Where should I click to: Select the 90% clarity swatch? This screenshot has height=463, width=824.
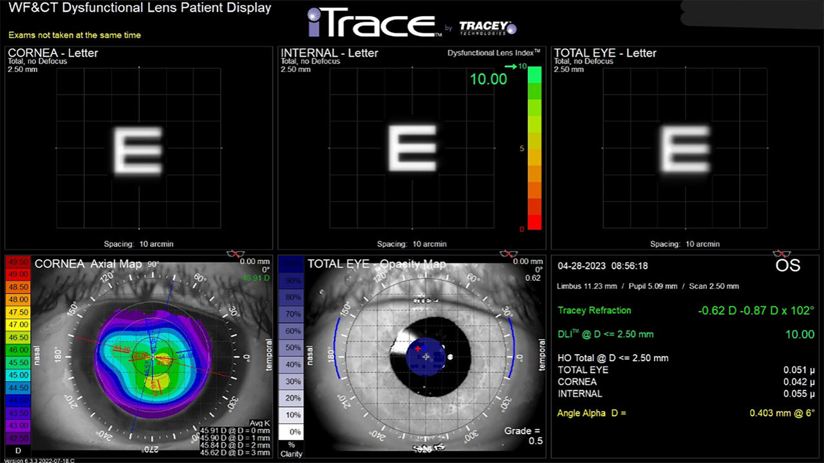pyautogui.click(x=292, y=281)
